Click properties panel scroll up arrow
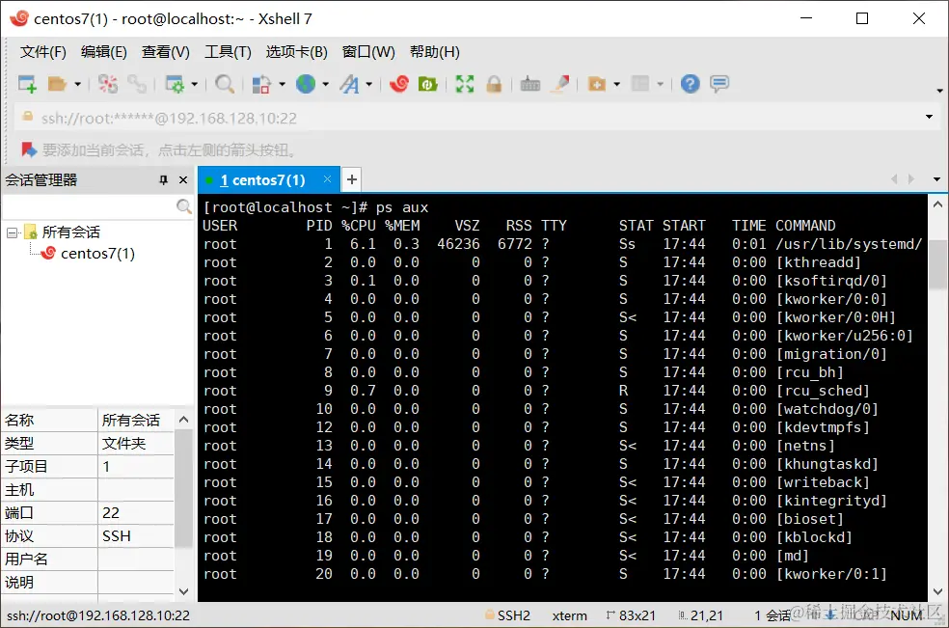The height and width of the screenshot is (628, 949). [184, 419]
